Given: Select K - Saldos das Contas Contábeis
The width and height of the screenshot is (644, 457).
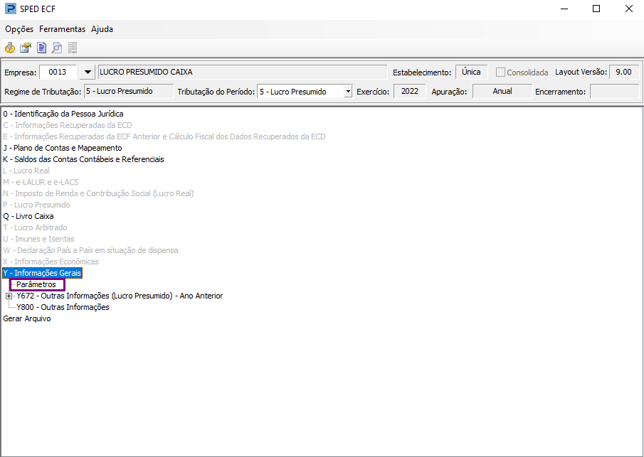Looking at the screenshot, I should click(83, 159).
